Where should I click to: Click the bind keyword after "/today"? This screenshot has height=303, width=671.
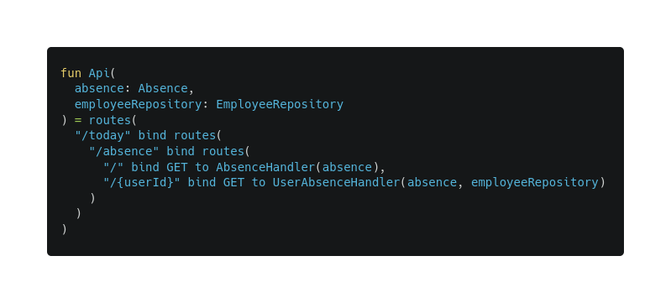click(x=152, y=136)
